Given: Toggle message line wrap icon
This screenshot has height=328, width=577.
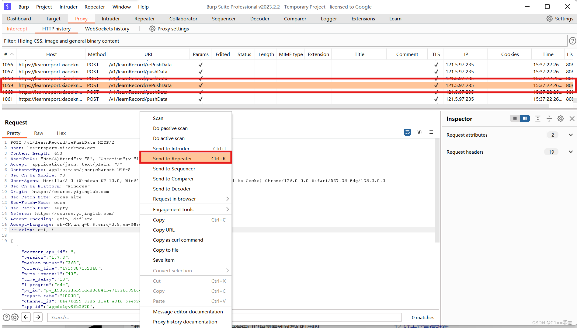Looking at the screenshot, I should point(407,132).
